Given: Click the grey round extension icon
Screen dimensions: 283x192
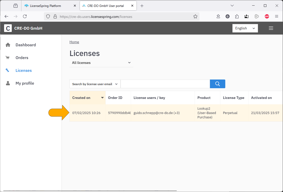Looking at the screenshot, I should tap(256, 16).
